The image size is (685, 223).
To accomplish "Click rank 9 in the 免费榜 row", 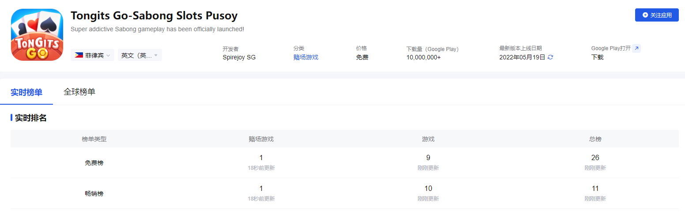I will coord(428,157).
